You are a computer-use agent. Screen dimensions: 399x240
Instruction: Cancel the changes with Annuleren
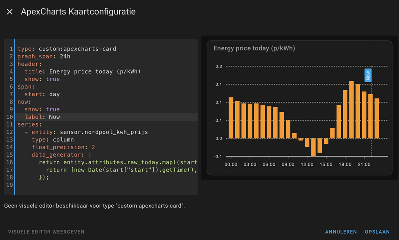[341, 232]
